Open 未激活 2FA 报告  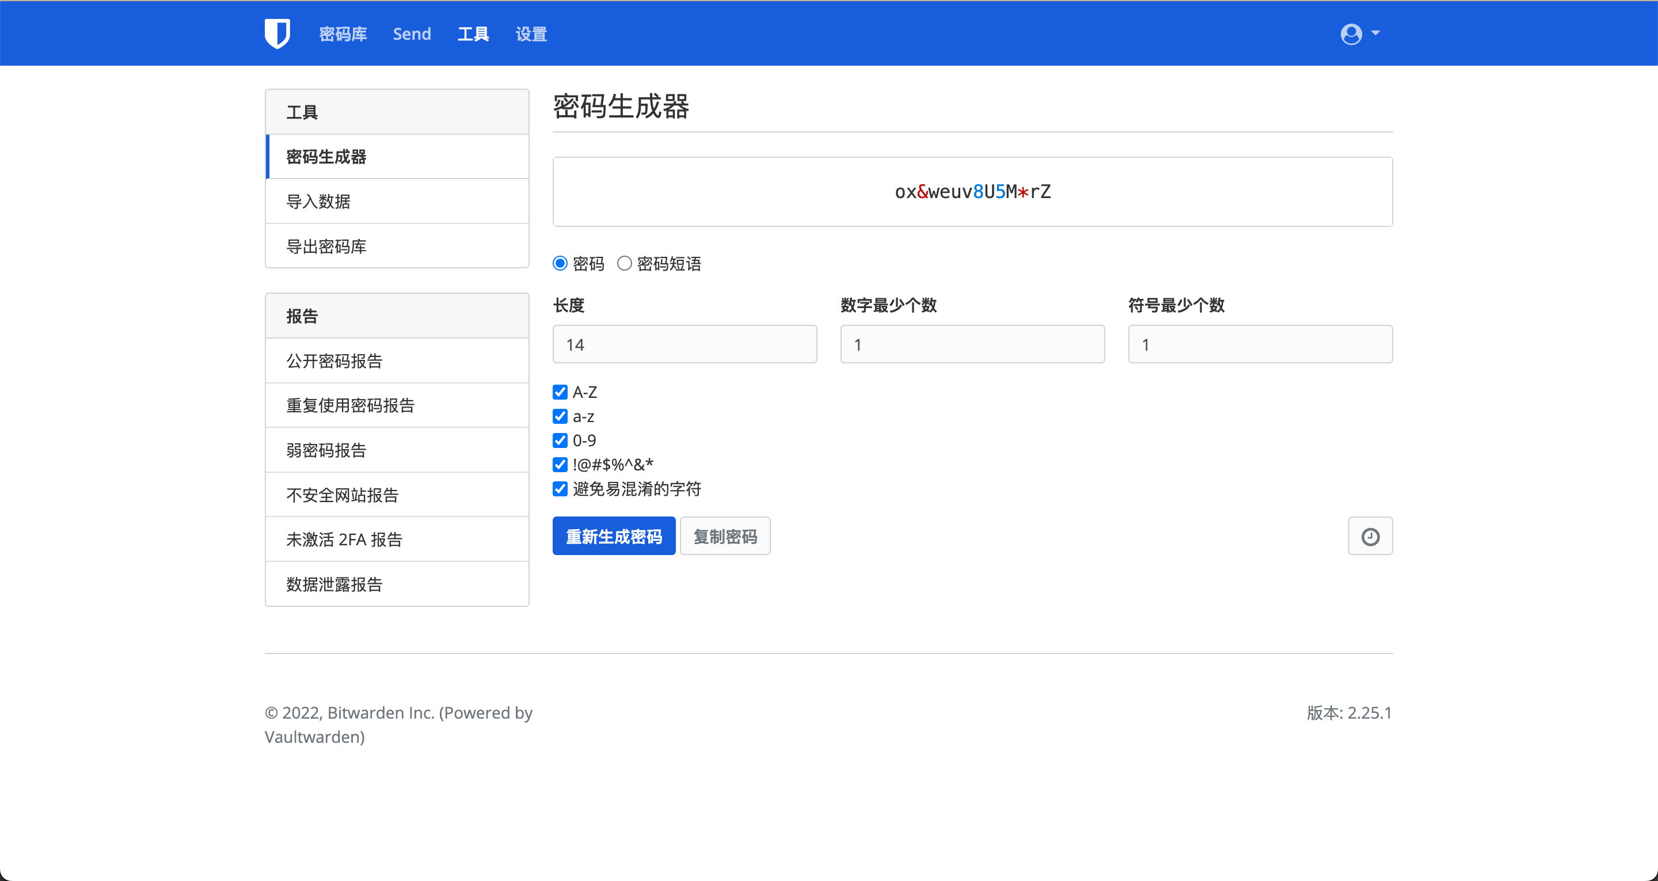point(397,539)
